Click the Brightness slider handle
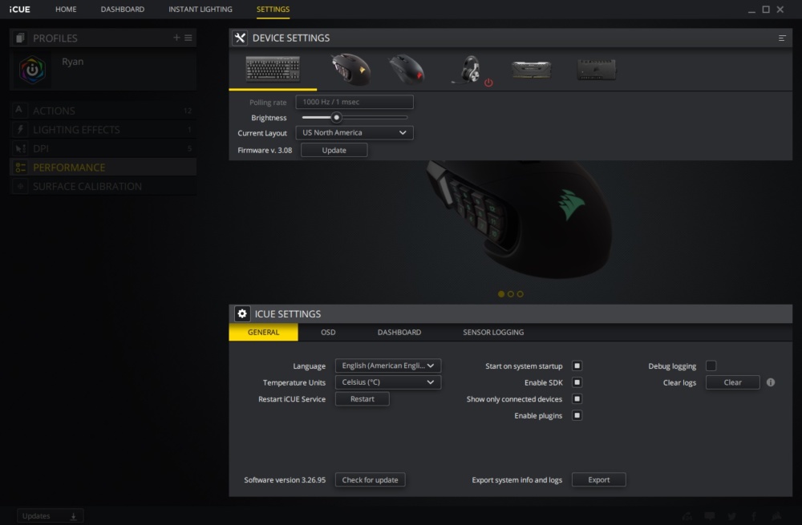The image size is (802, 525). pos(337,118)
